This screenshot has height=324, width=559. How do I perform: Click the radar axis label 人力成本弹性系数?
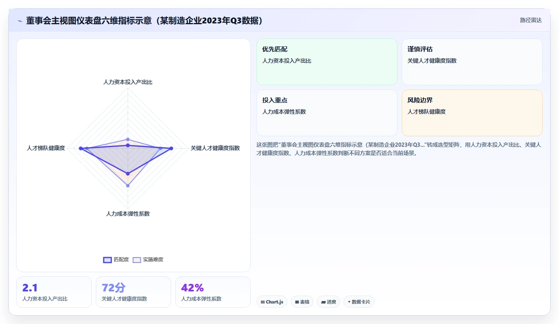pyautogui.click(x=128, y=214)
